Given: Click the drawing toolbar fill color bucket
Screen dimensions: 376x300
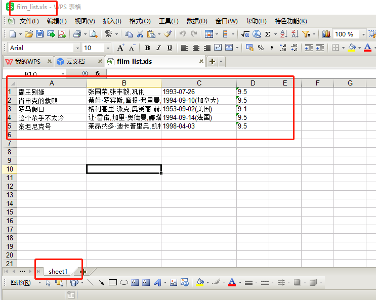Looking at the screenshot, I should point(200,282).
